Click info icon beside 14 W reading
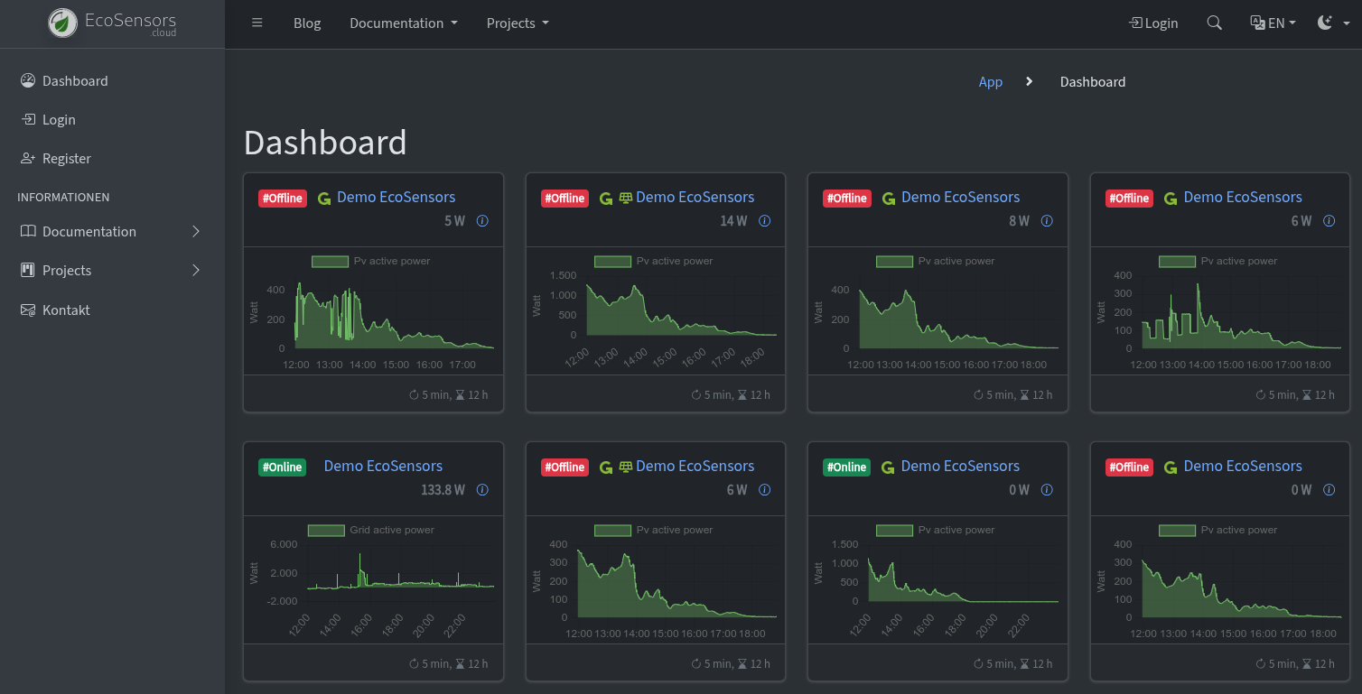The image size is (1362, 694). (765, 221)
